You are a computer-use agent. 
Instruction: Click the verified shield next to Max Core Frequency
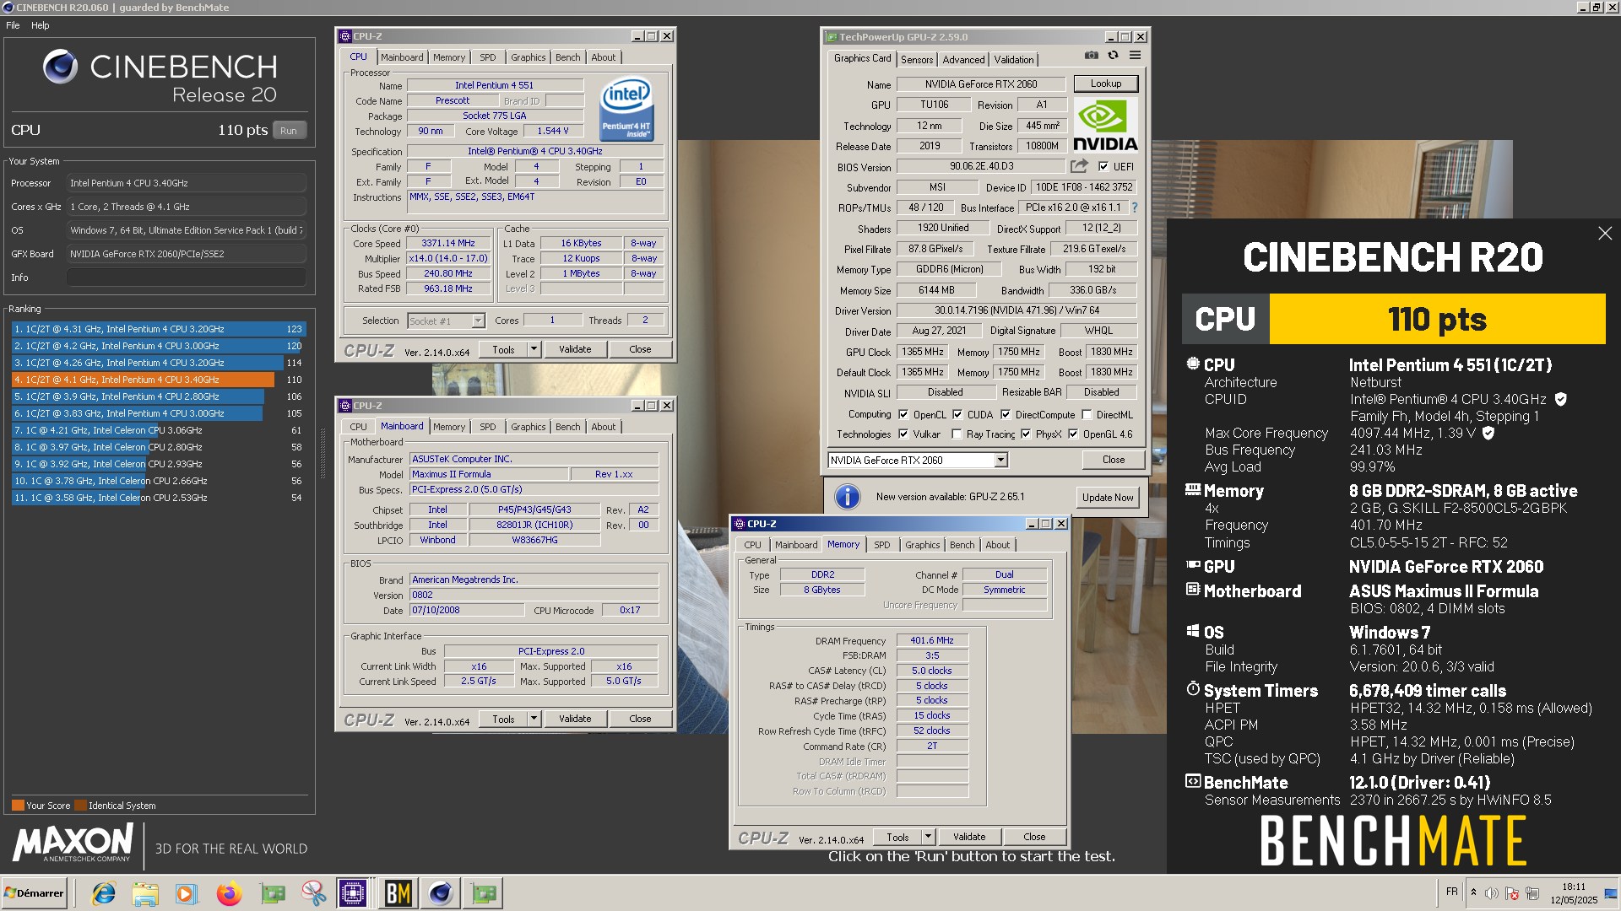(1488, 433)
